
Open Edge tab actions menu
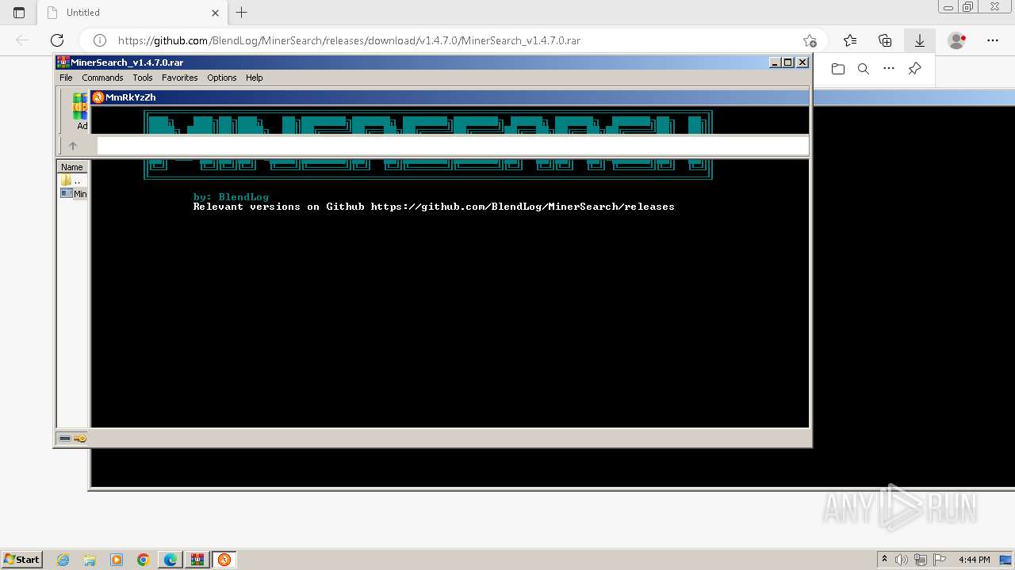click(19, 13)
